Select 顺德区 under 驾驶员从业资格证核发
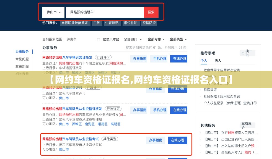This screenshot has width=272, height=159. pos(103,124)
